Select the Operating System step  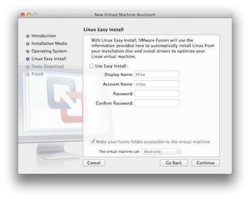tap(49, 51)
